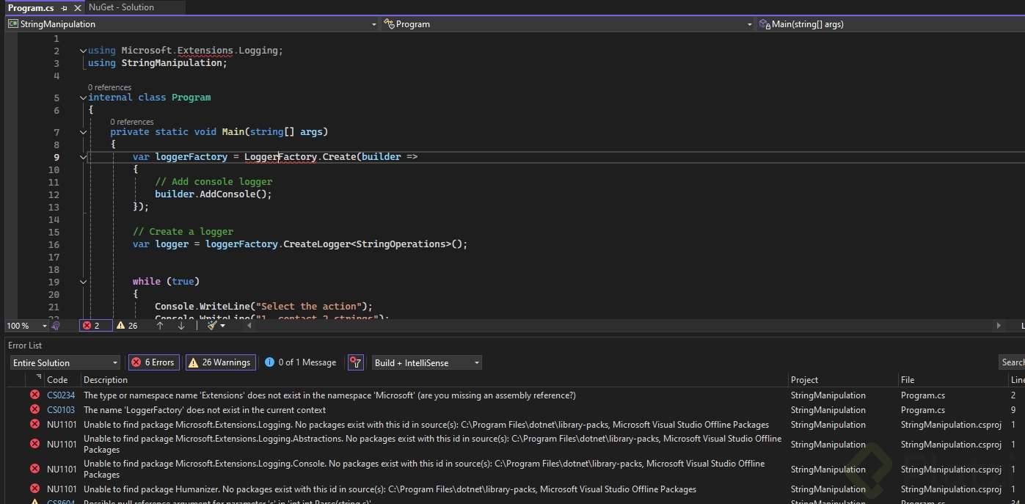The image size is (1025, 504).
Task: Toggle the 0 of 1 Message filter
Action: (x=301, y=362)
